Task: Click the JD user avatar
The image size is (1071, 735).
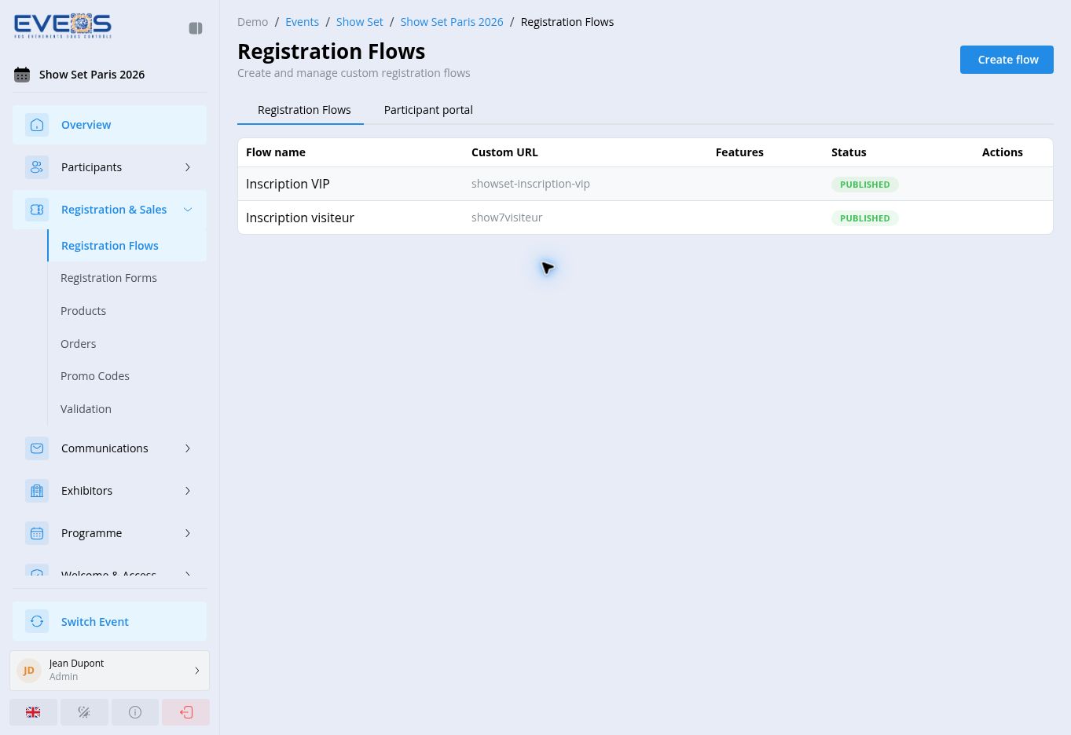Action: [29, 670]
